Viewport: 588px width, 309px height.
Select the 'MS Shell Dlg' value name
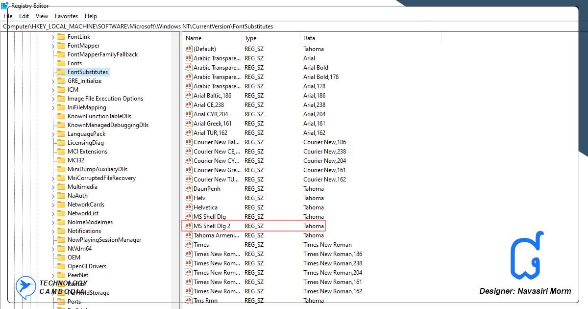pos(210,216)
